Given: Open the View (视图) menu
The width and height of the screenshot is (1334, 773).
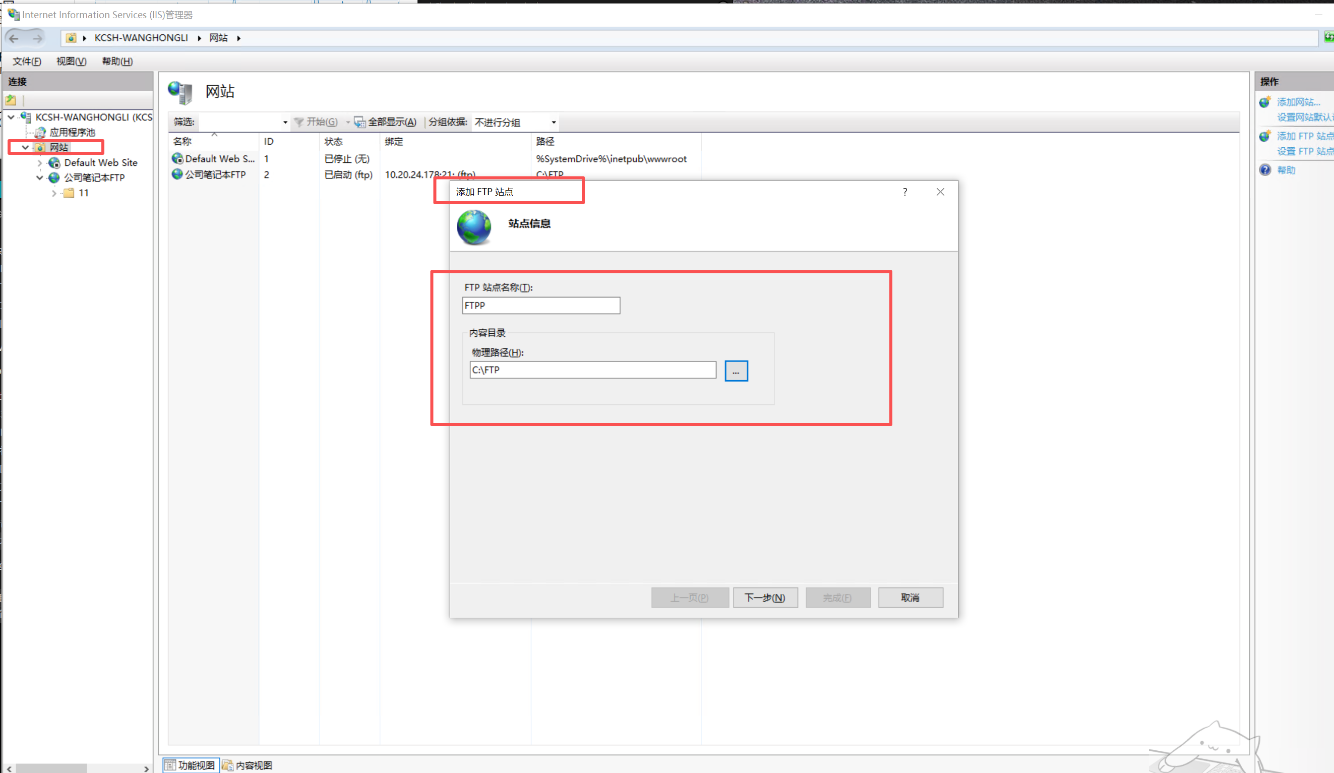Looking at the screenshot, I should click(71, 62).
